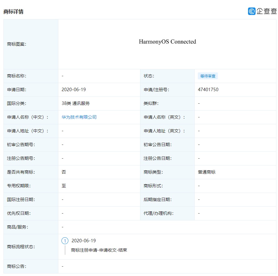Click the 商标注册申请-申请收文-结束 process entry
Image resolution: width=278 pixels, height=276 pixels.
pyautogui.click(x=99, y=250)
